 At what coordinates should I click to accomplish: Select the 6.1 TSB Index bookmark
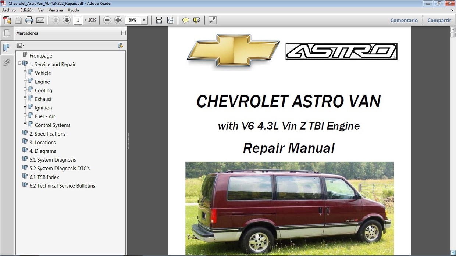click(x=44, y=177)
